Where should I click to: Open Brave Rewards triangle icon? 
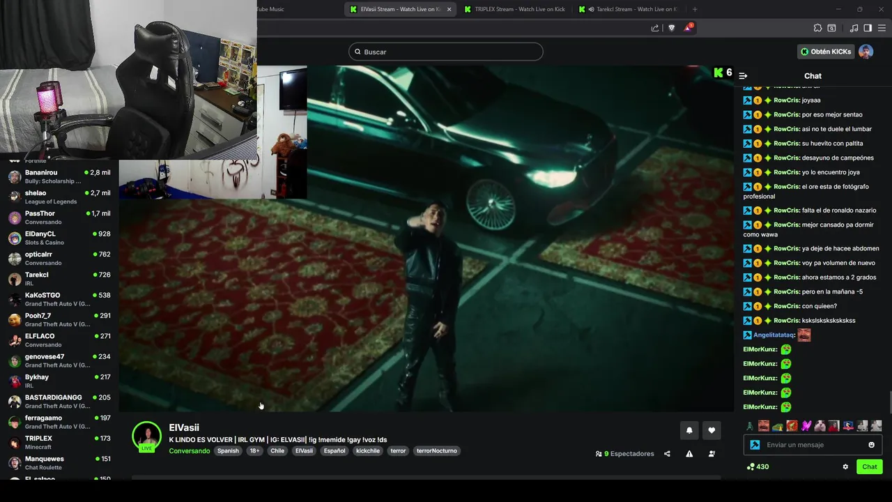(x=689, y=28)
